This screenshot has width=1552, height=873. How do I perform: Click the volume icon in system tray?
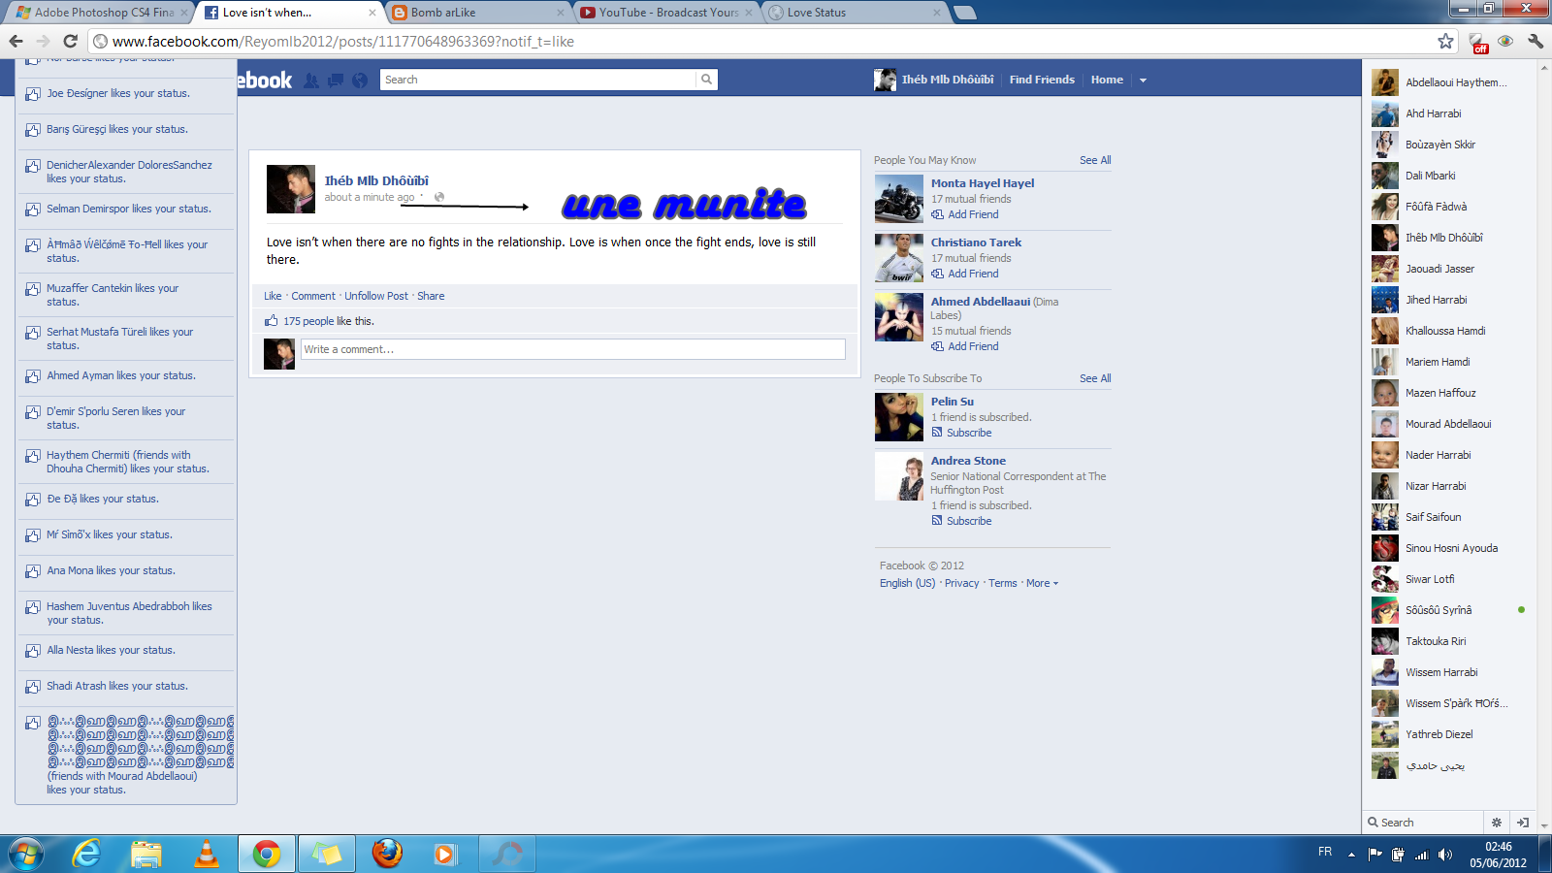coord(1445,855)
